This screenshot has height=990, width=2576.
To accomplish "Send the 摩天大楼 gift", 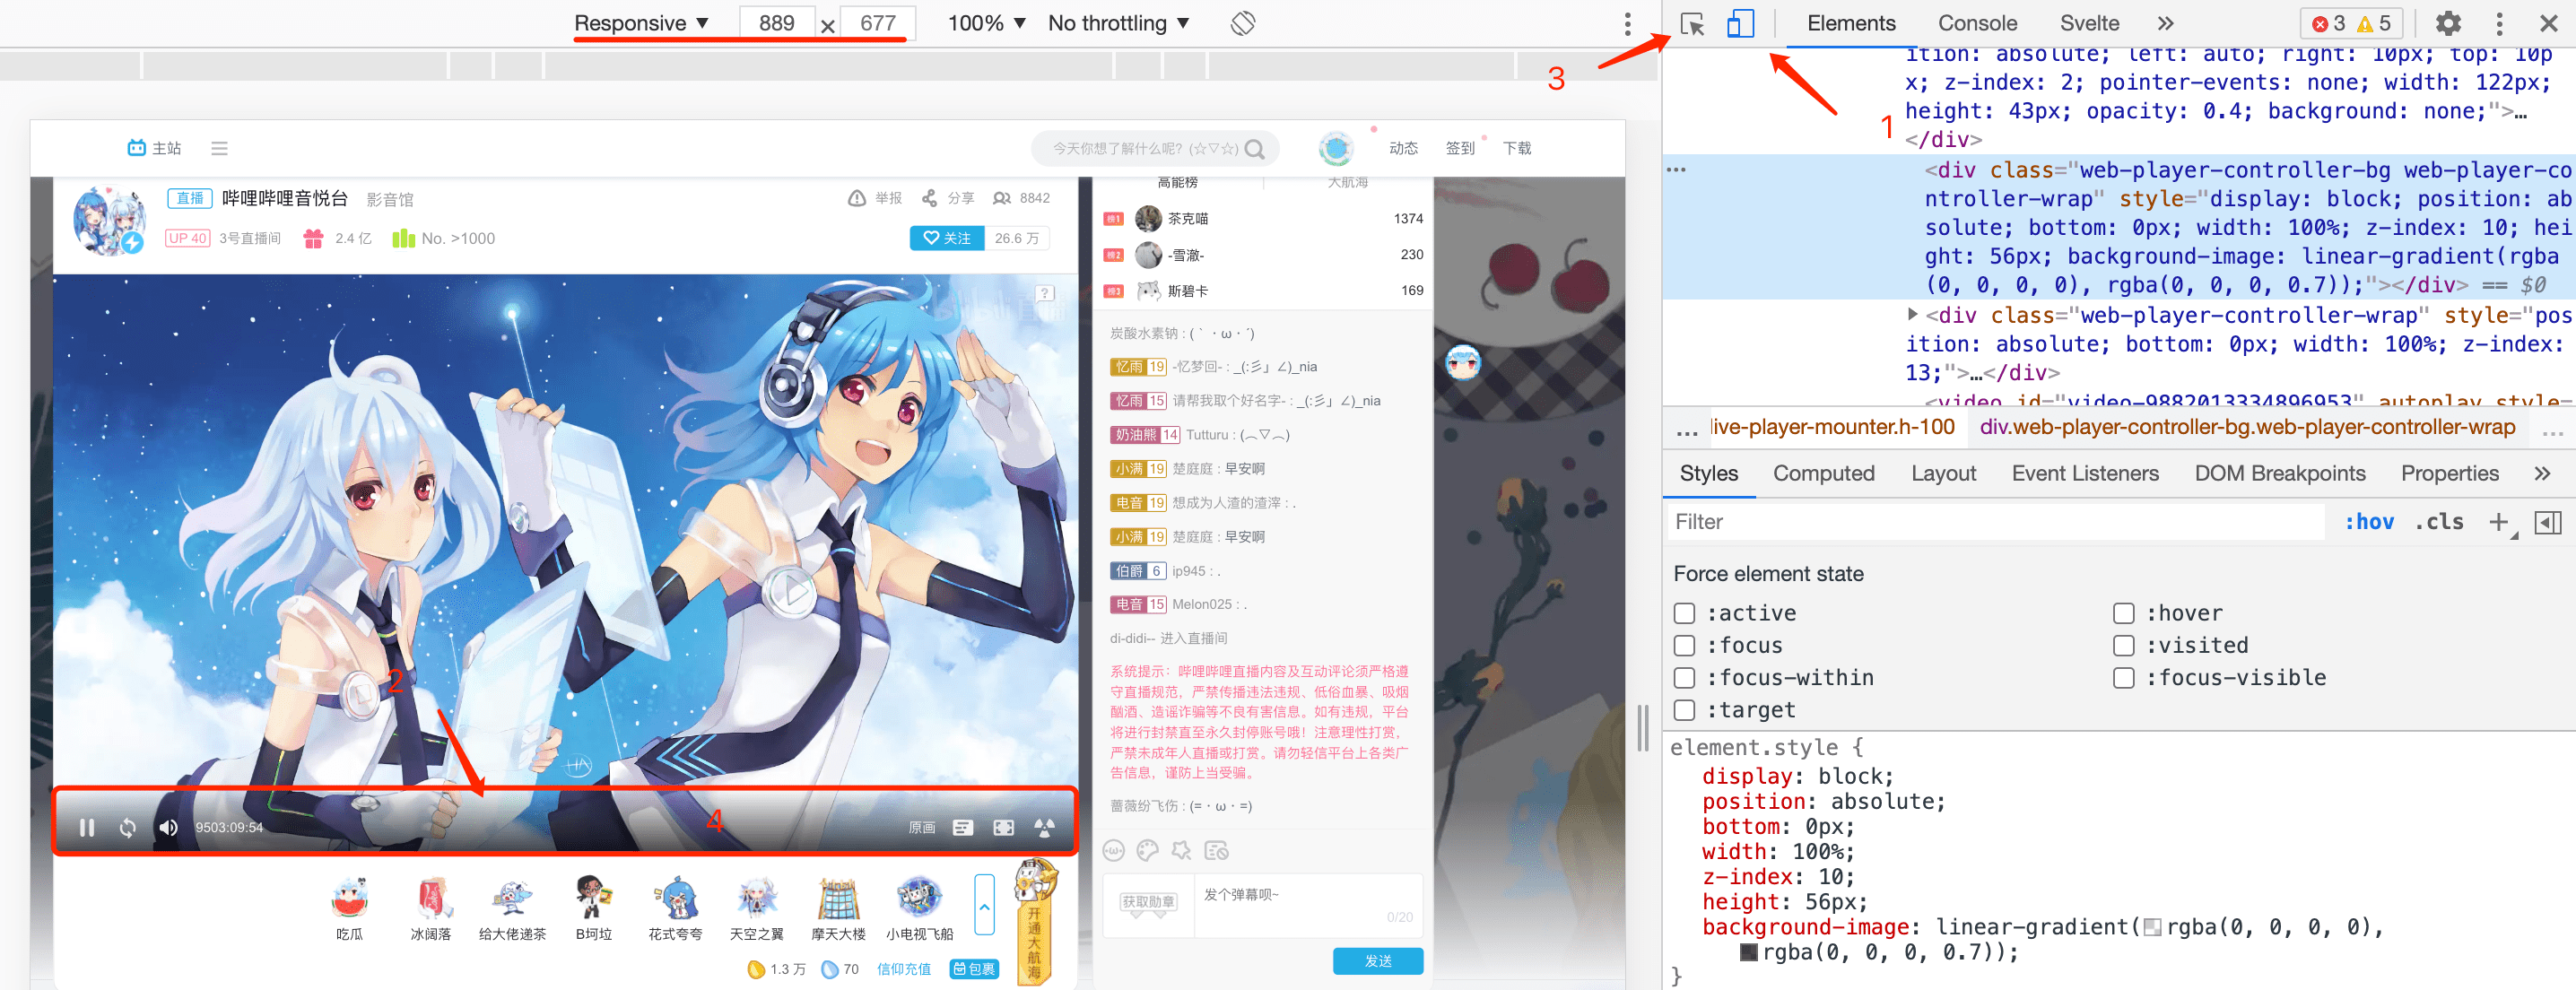I will pos(838,908).
